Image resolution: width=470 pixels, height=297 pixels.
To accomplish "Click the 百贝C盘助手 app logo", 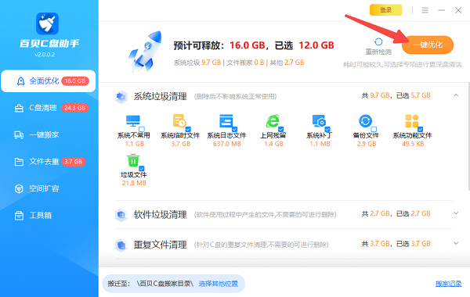I will click(47, 23).
